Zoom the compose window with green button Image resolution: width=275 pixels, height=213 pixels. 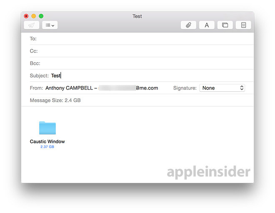[41, 16]
